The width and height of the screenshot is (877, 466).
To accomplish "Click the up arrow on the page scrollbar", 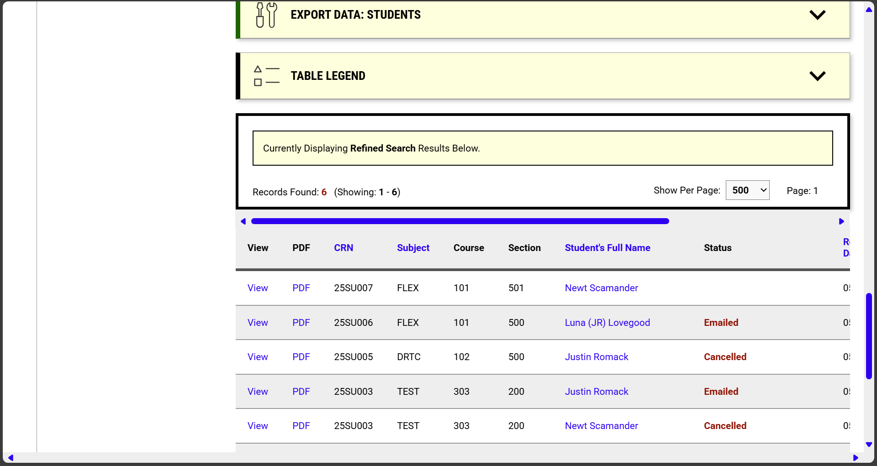I will 868,10.
